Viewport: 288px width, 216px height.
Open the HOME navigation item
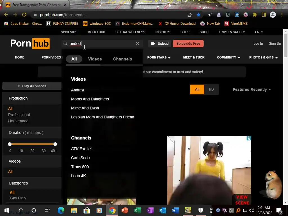[20, 57]
